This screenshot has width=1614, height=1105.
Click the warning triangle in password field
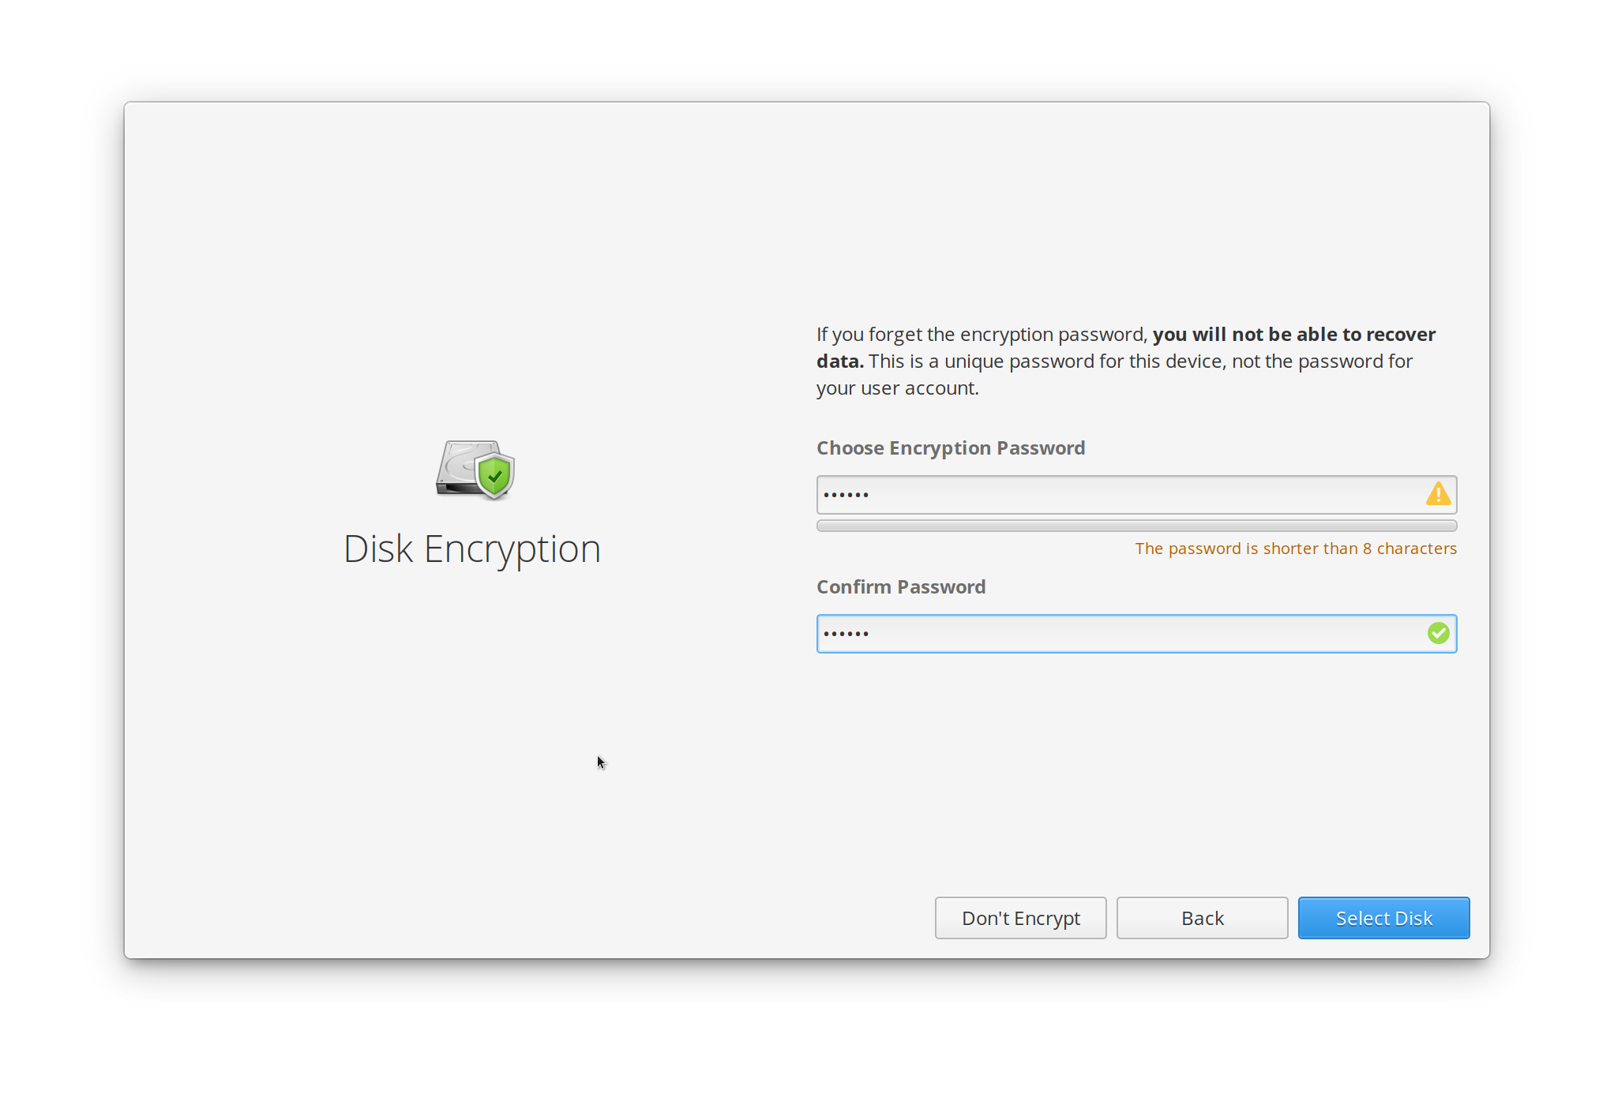pyautogui.click(x=1439, y=494)
